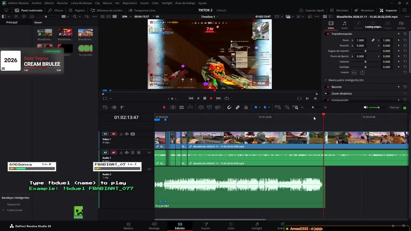
Task: Switch to the Color page
Action: (231, 226)
